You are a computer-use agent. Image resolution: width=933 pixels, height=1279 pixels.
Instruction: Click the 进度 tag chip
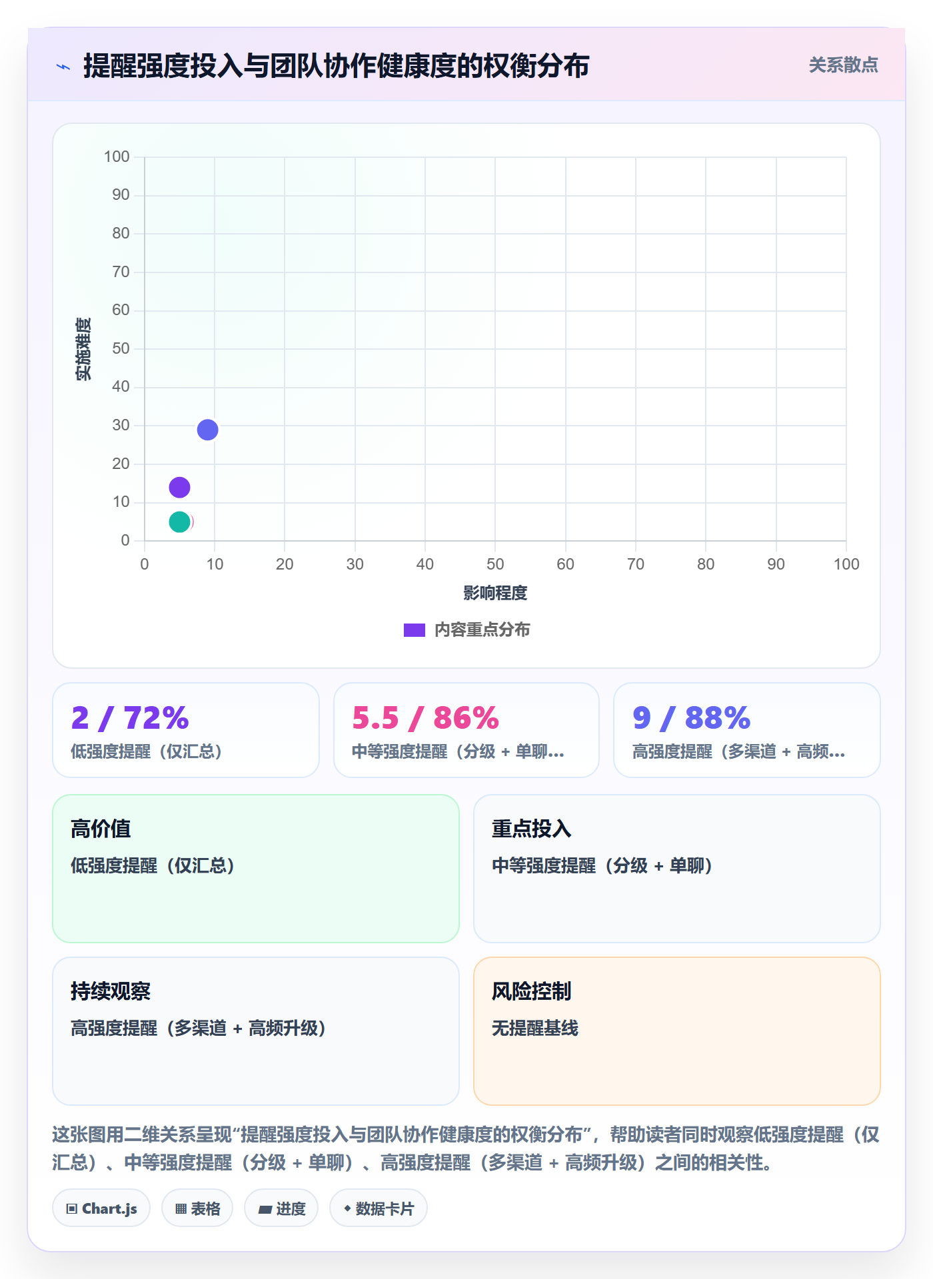281,1208
